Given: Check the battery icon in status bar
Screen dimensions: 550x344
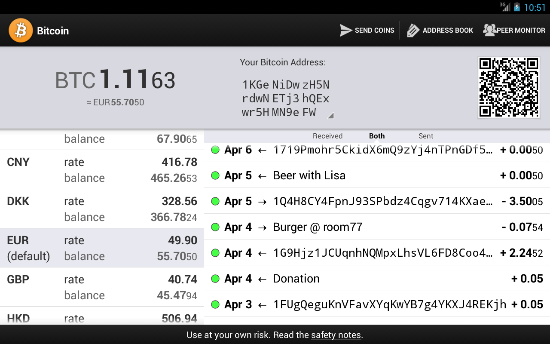Looking at the screenshot, I should [517, 7].
